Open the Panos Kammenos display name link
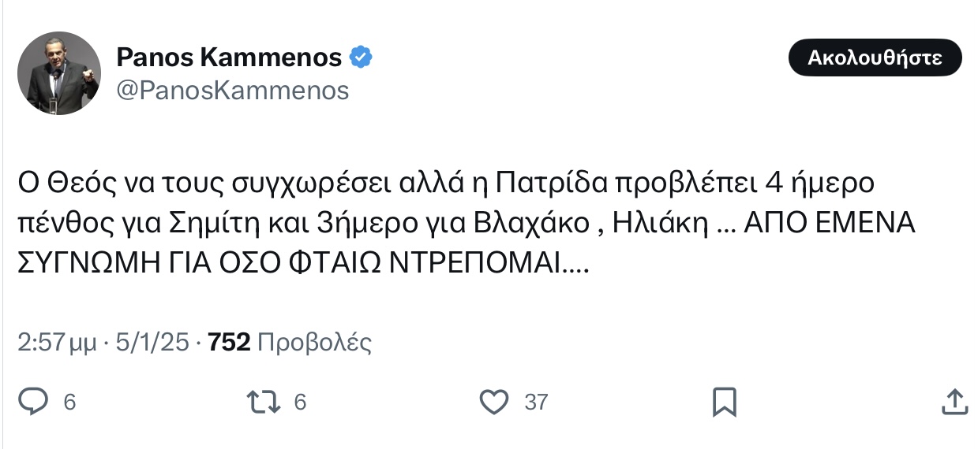This screenshot has width=978, height=449. pos(229,58)
